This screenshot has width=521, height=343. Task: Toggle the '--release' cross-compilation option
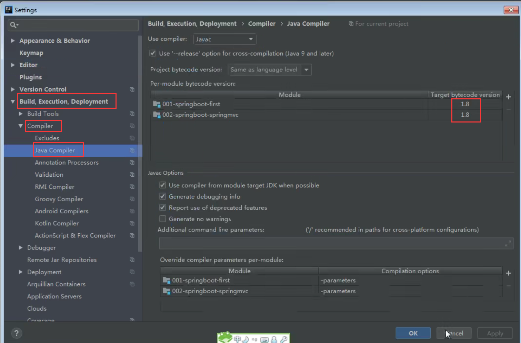pos(153,53)
